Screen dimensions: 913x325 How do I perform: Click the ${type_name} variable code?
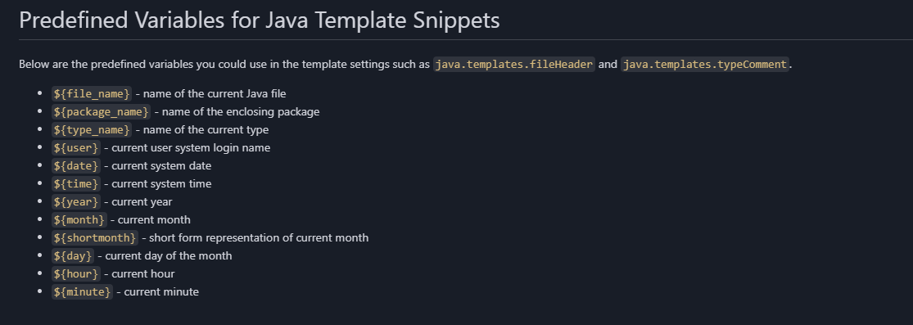pos(92,130)
